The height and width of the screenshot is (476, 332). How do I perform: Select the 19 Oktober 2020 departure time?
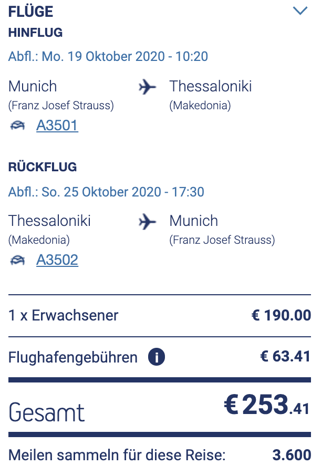tap(108, 57)
